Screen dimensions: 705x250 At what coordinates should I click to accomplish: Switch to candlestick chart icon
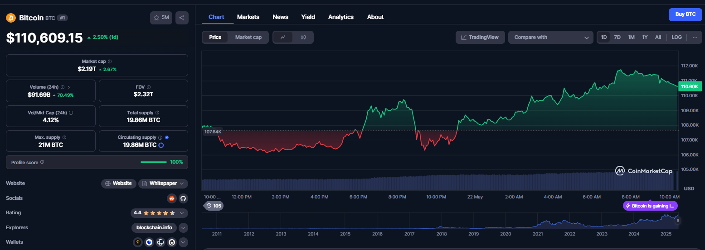click(303, 37)
